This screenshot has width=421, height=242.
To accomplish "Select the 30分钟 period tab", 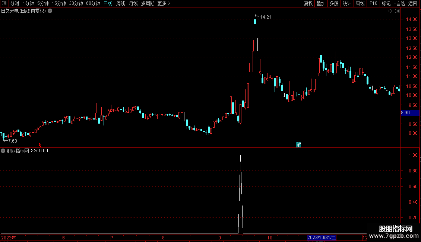I will click(x=76, y=3).
